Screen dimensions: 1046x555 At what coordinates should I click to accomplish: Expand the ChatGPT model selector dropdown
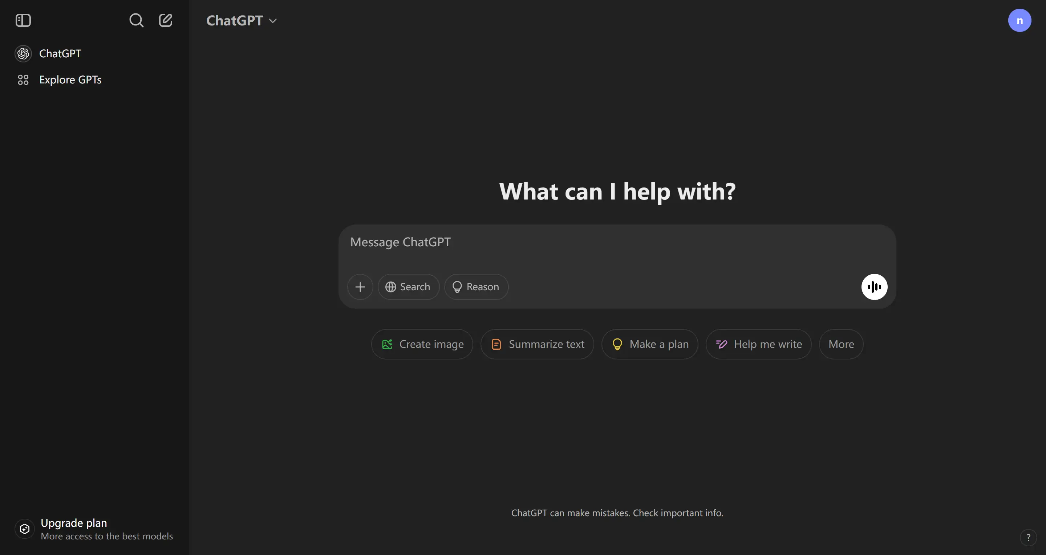[x=242, y=21]
